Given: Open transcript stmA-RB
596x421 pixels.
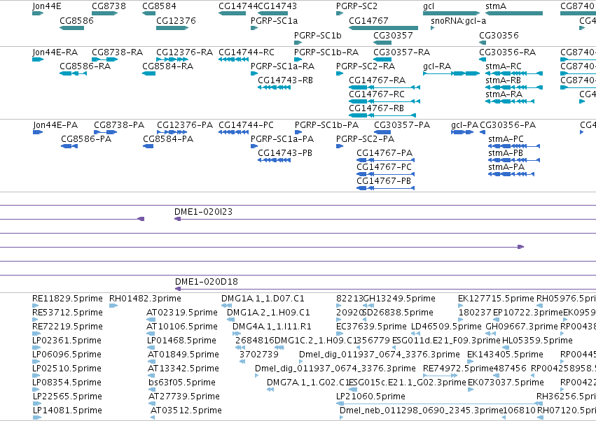Looking at the screenshot, I should pyautogui.click(x=504, y=80).
